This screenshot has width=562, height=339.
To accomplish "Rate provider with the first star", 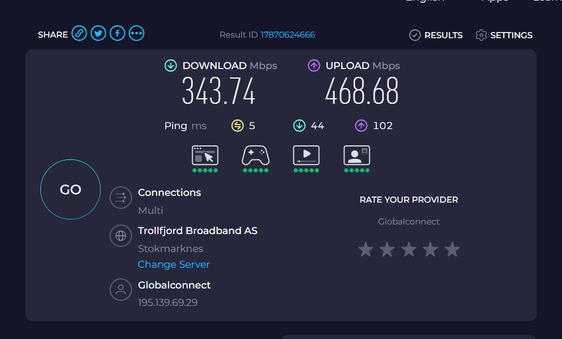I will 366,249.
